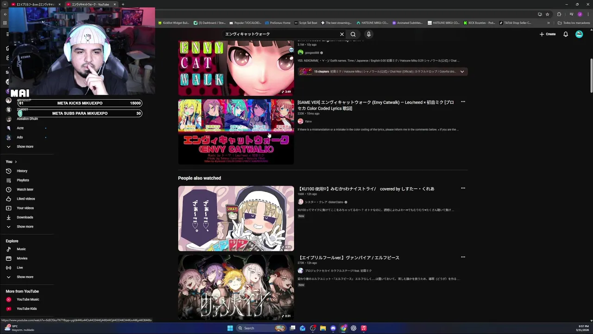Click the googoo888 channel avatar
Image resolution: width=593 pixels, height=334 pixels.
click(x=300, y=52)
